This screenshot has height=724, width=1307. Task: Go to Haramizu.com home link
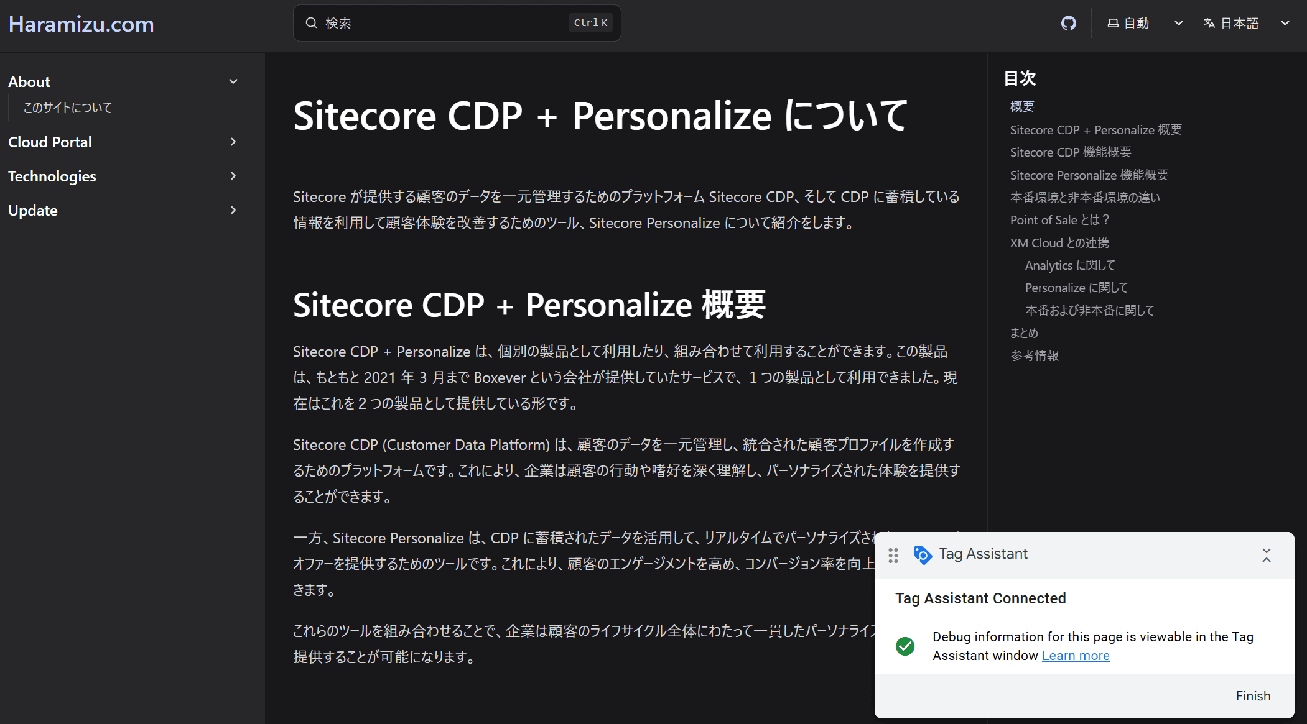(x=81, y=24)
